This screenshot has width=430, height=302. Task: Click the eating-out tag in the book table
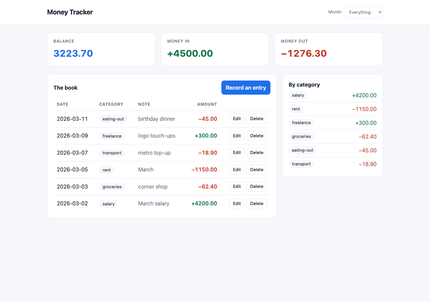point(113,119)
